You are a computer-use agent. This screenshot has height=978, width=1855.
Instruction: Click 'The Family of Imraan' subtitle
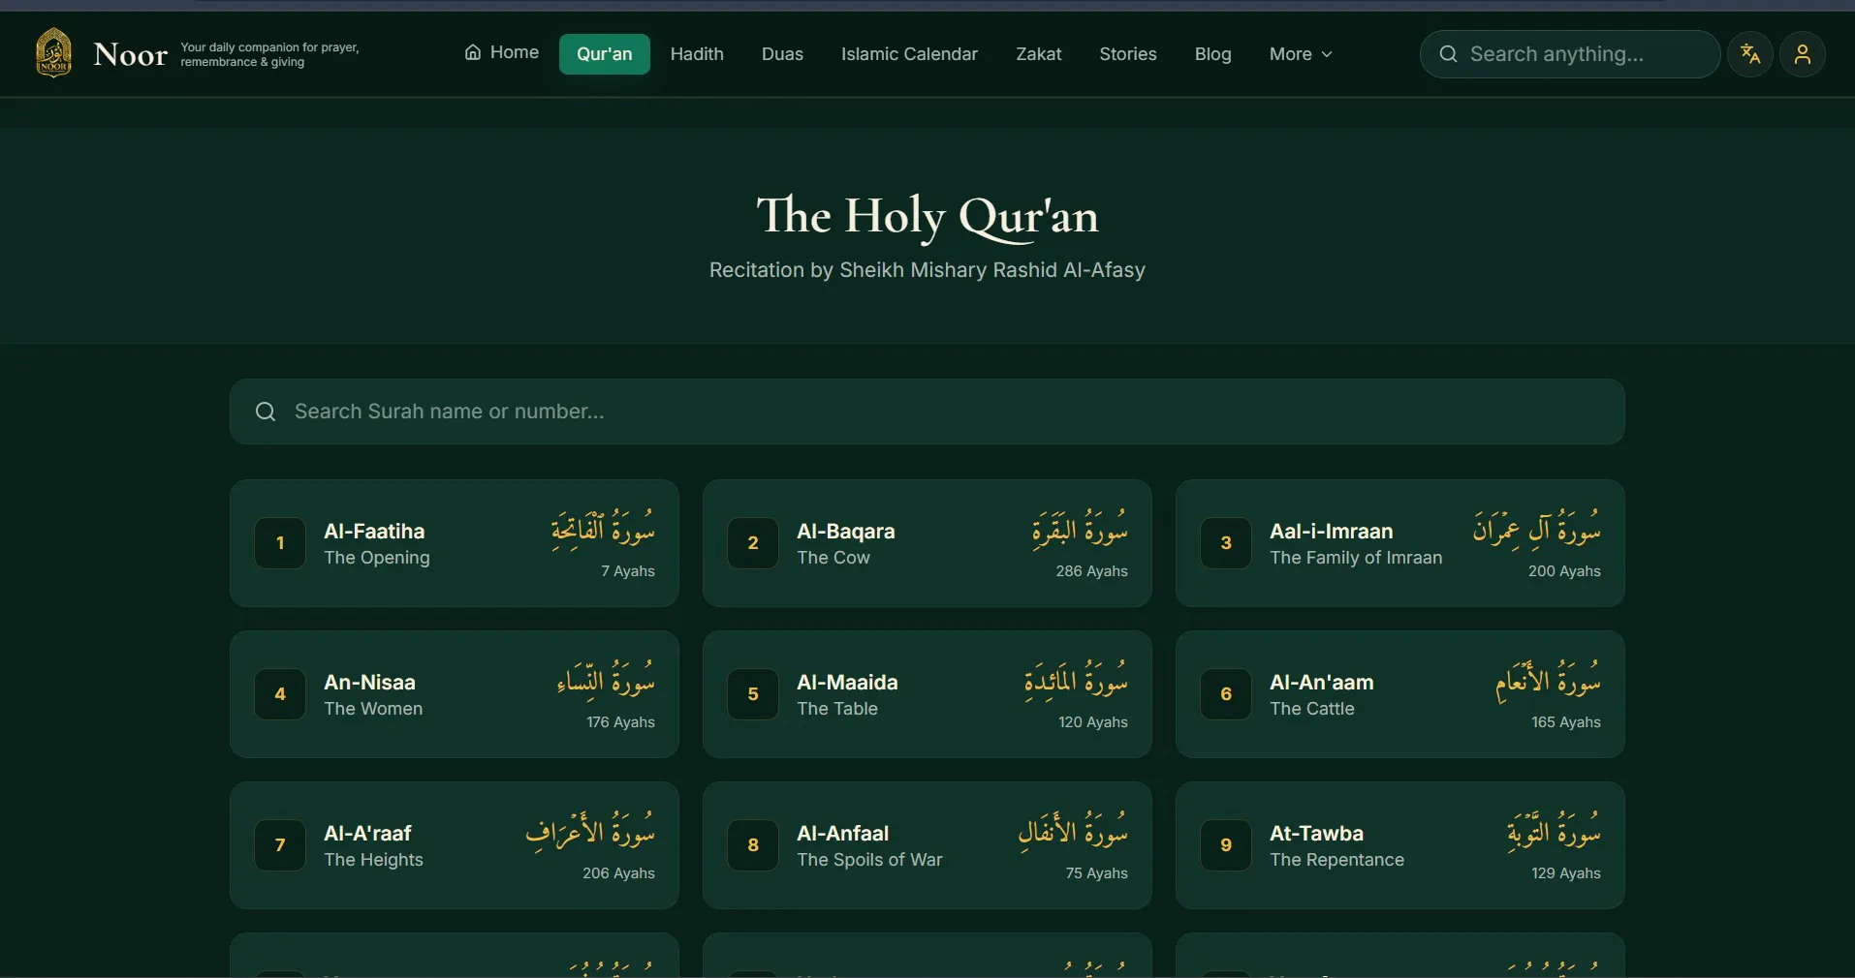point(1356,558)
